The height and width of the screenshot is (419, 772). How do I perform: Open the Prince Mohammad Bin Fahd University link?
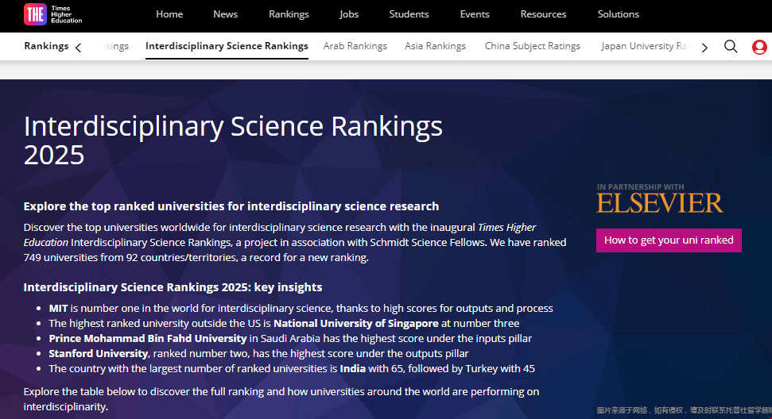pyautogui.click(x=148, y=338)
